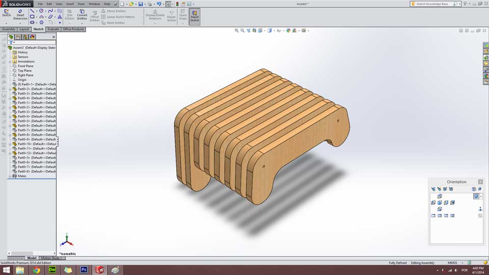
Task: Select the front view cube in Orientation
Action: (440, 203)
